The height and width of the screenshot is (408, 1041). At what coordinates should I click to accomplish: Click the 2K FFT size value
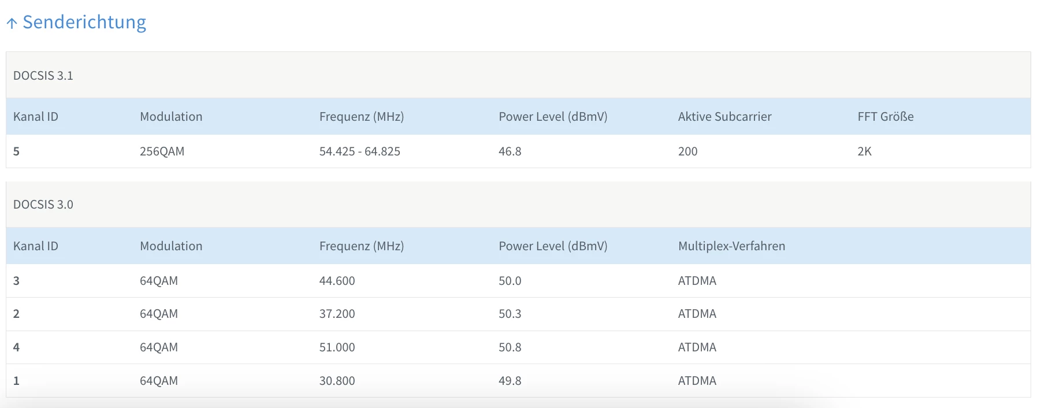(x=864, y=151)
